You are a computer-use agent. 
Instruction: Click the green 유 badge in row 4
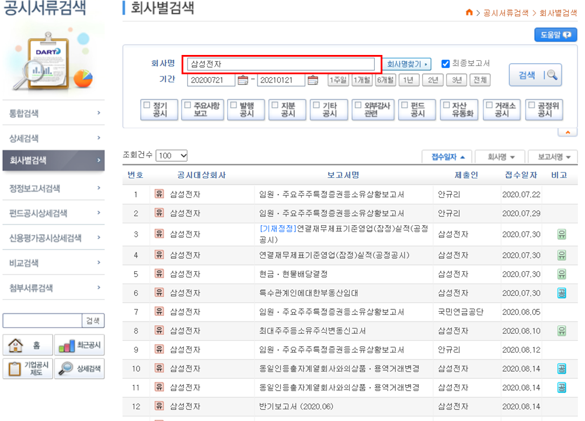(562, 255)
